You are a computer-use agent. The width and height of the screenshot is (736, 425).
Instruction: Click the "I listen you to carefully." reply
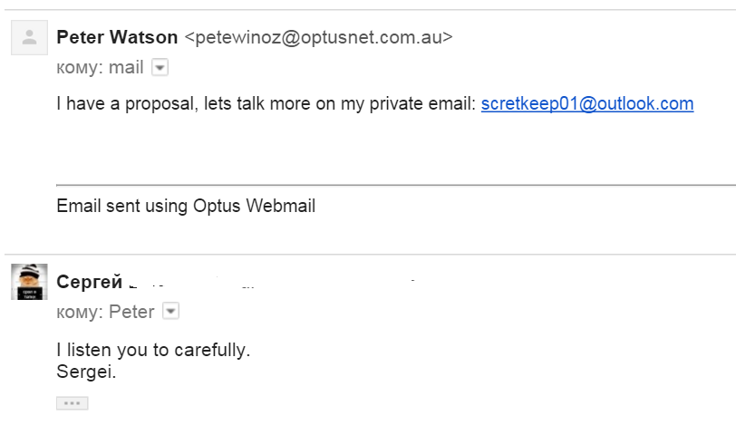pyautogui.click(x=152, y=348)
